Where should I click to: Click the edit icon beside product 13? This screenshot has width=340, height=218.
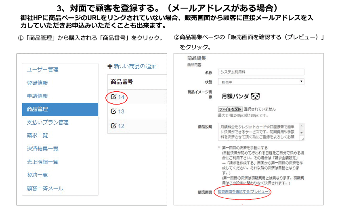(113, 111)
